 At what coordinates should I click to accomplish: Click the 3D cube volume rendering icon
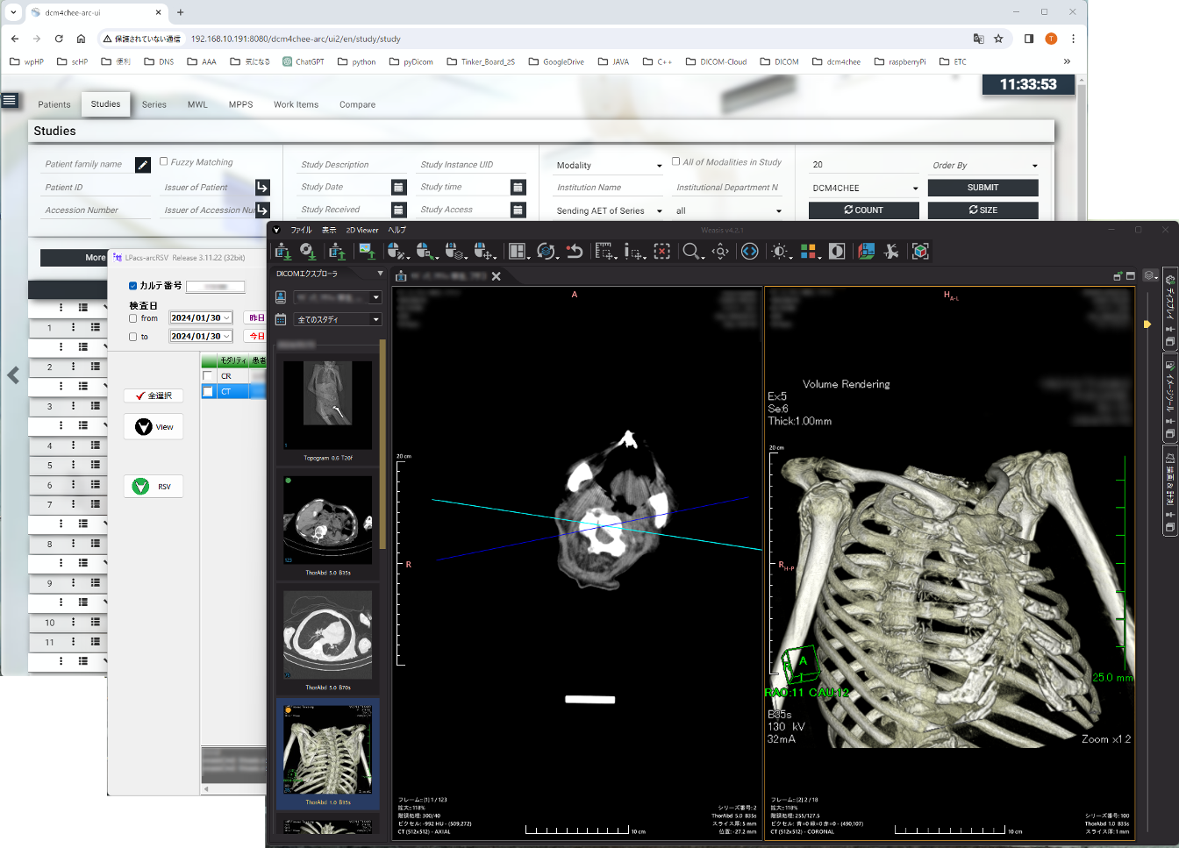[920, 252]
